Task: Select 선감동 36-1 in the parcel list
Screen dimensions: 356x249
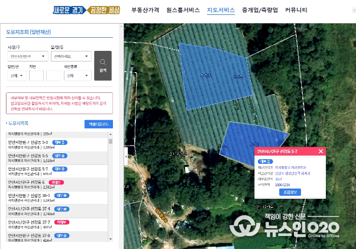Action: [57, 198]
